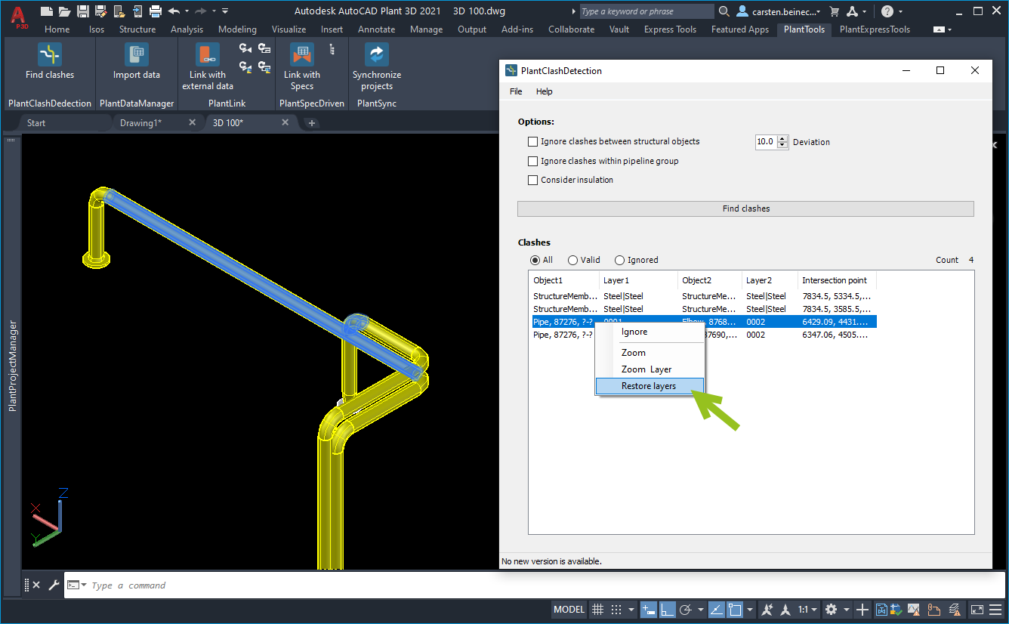This screenshot has height=624, width=1009.
Task: Switch to the Drawing1* document tab
Action: (140, 123)
